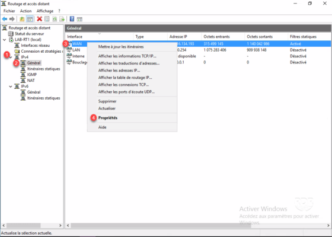Choose Afficher les adresses IP
332x237 pixels.
(132, 71)
